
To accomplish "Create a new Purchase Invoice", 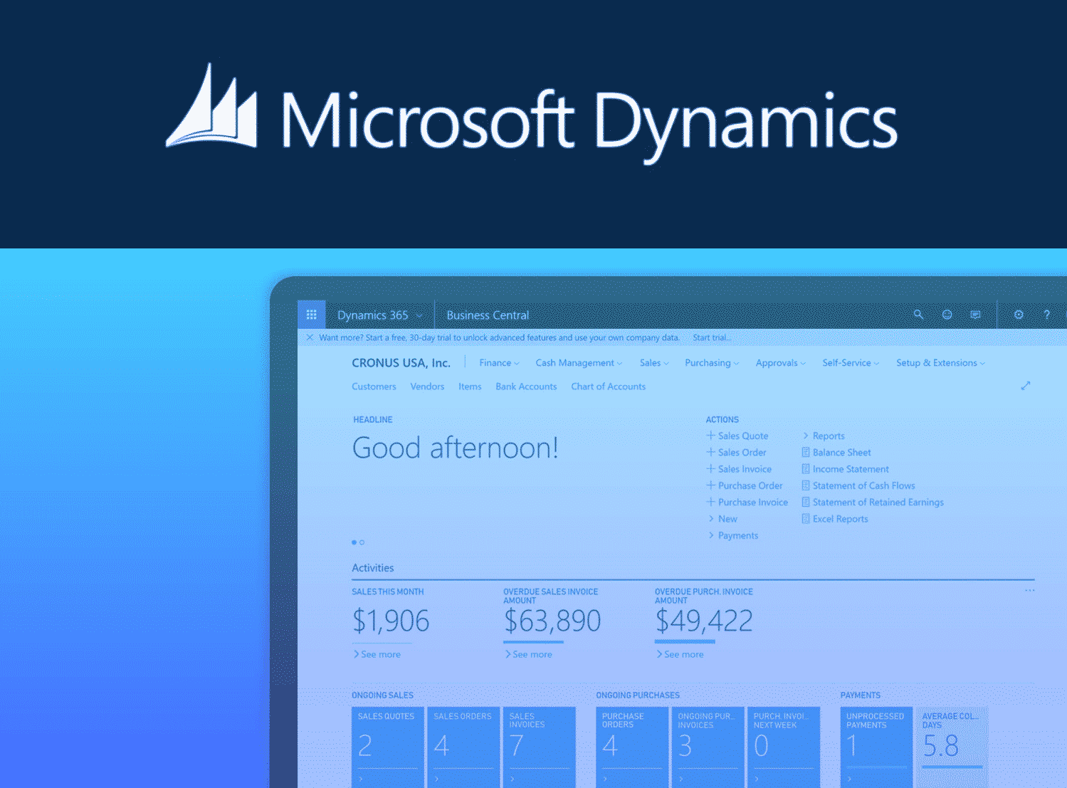I will [747, 502].
